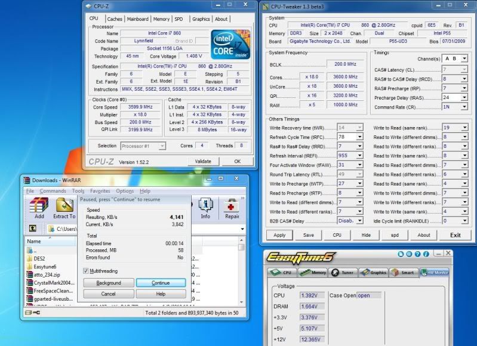Select atto_234.zip archive in WinRAR
This screenshot has height=346, width=477.
point(44,274)
